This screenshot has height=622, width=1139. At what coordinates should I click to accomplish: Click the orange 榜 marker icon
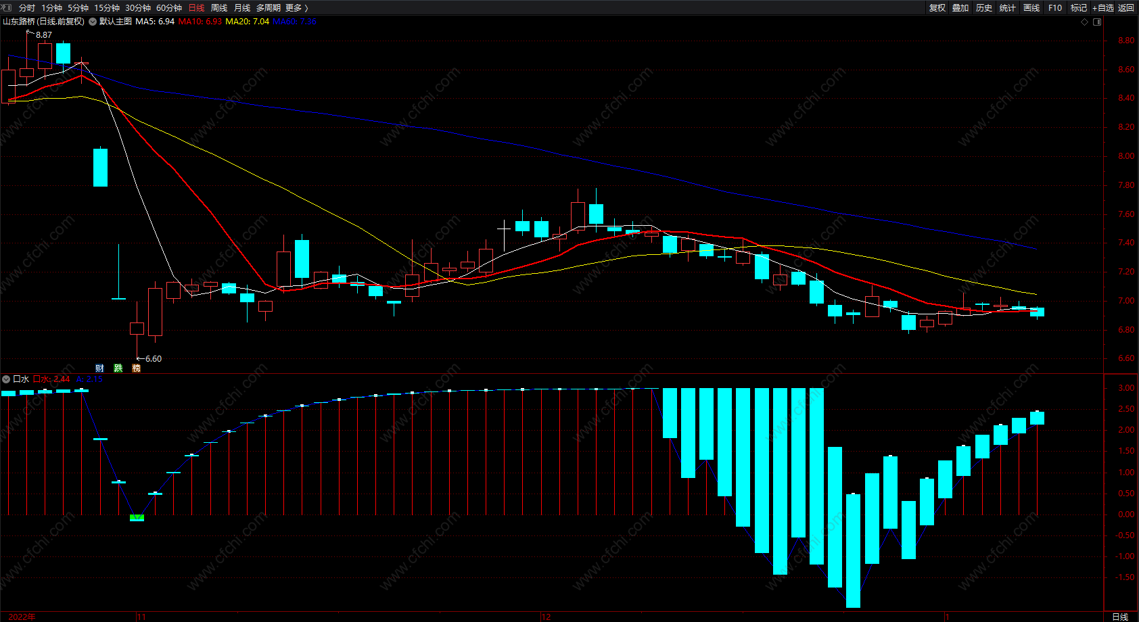point(137,368)
